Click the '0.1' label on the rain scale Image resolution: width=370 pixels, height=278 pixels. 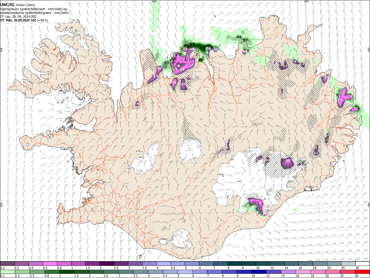coord(2,276)
